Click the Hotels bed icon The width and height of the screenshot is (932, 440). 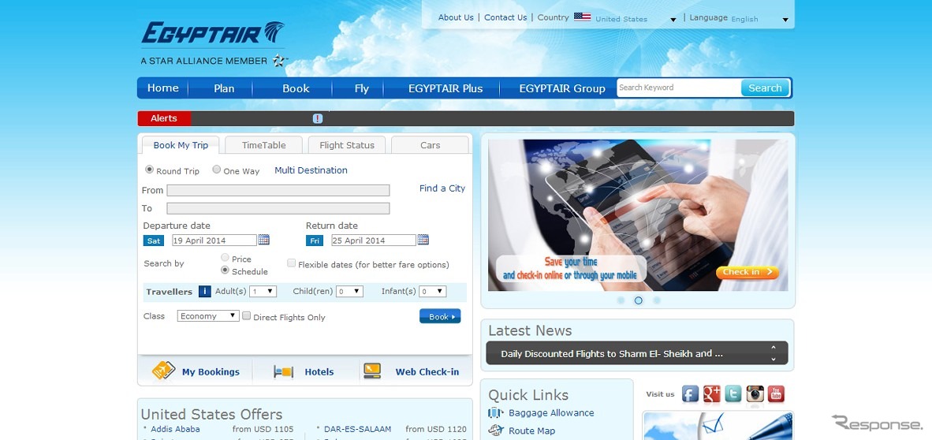point(284,371)
